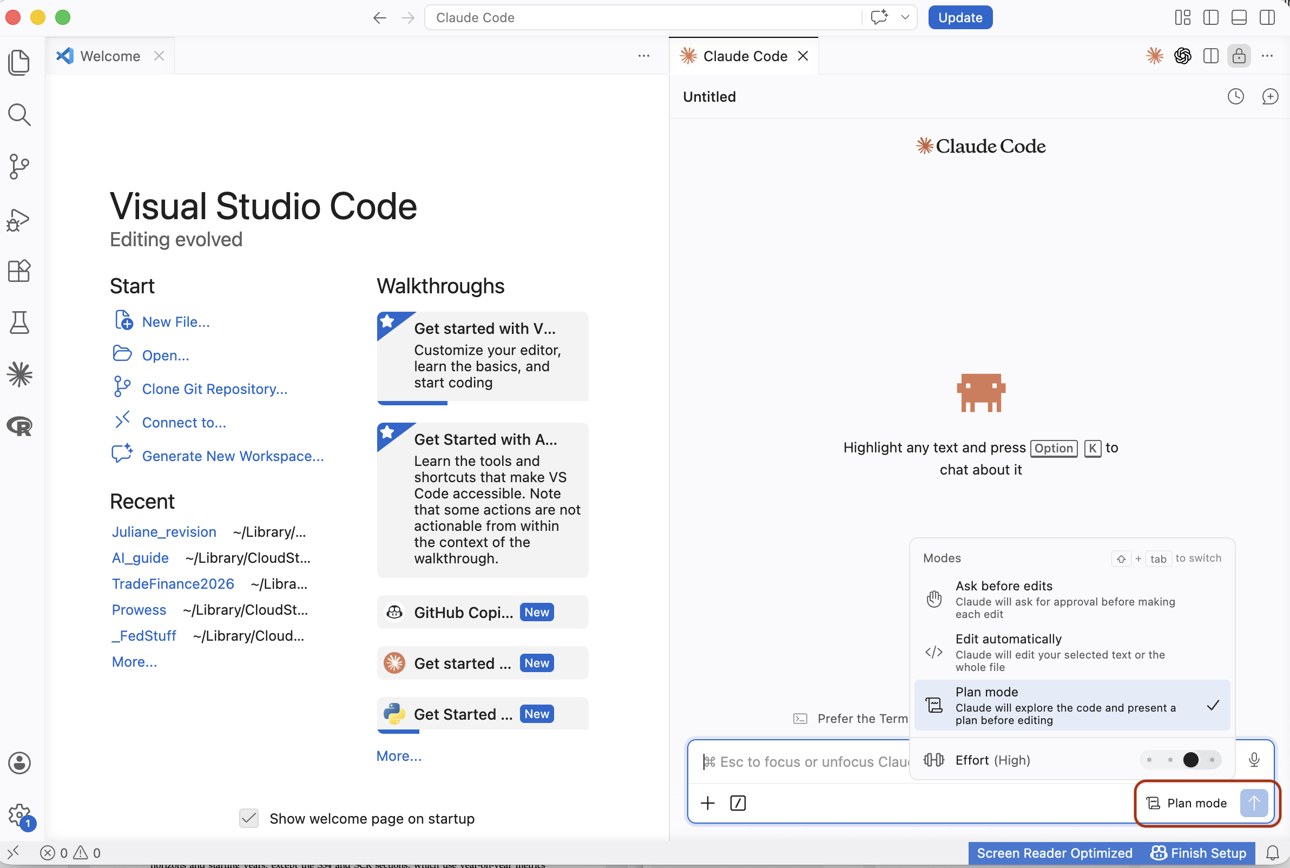Open notifications bell in status bar
Viewport: 1290px width, 868px height.
pyautogui.click(x=1273, y=853)
